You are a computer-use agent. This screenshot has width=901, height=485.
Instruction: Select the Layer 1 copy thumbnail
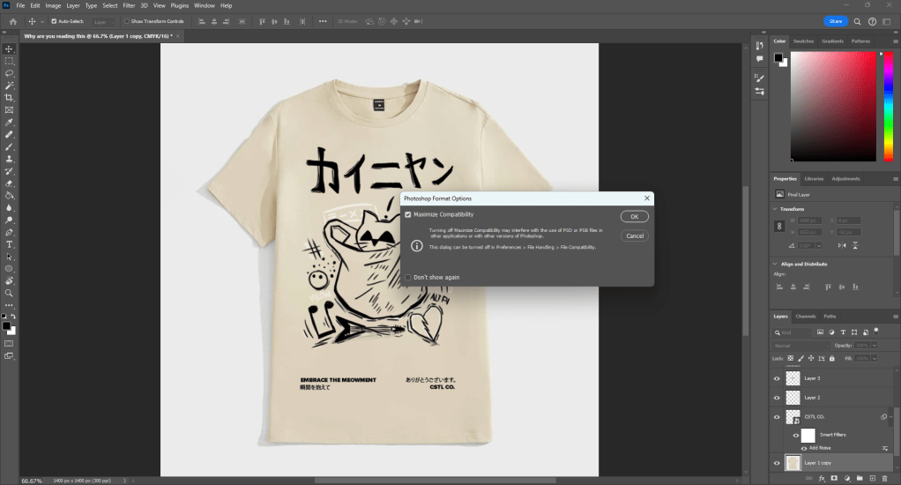click(793, 462)
